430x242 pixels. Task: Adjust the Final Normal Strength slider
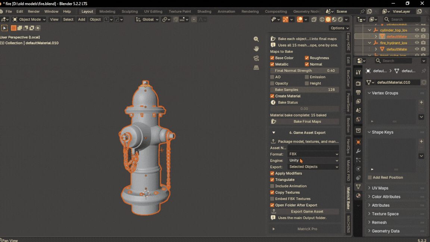click(305, 71)
